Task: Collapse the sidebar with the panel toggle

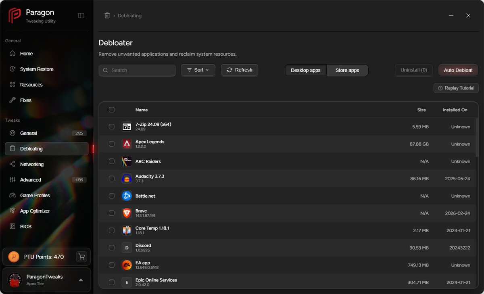Action: point(81,15)
